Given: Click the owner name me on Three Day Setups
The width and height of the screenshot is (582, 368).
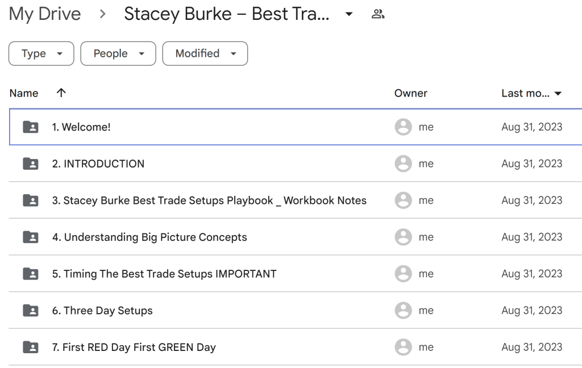Looking at the screenshot, I should (x=427, y=310).
